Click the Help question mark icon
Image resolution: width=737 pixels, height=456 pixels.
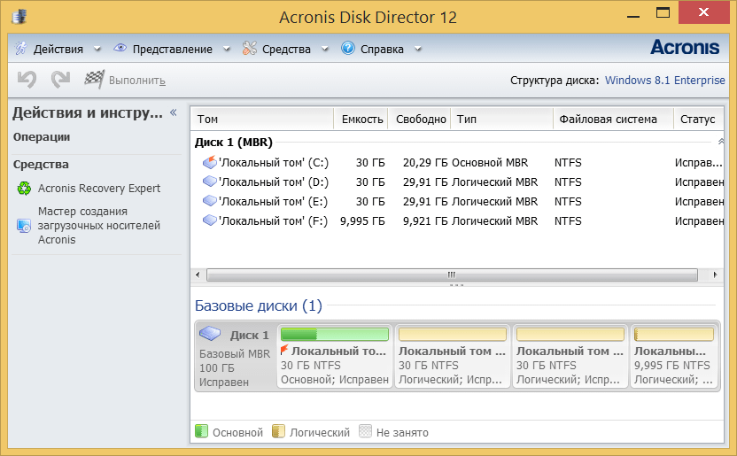pyautogui.click(x=348, y=49)
